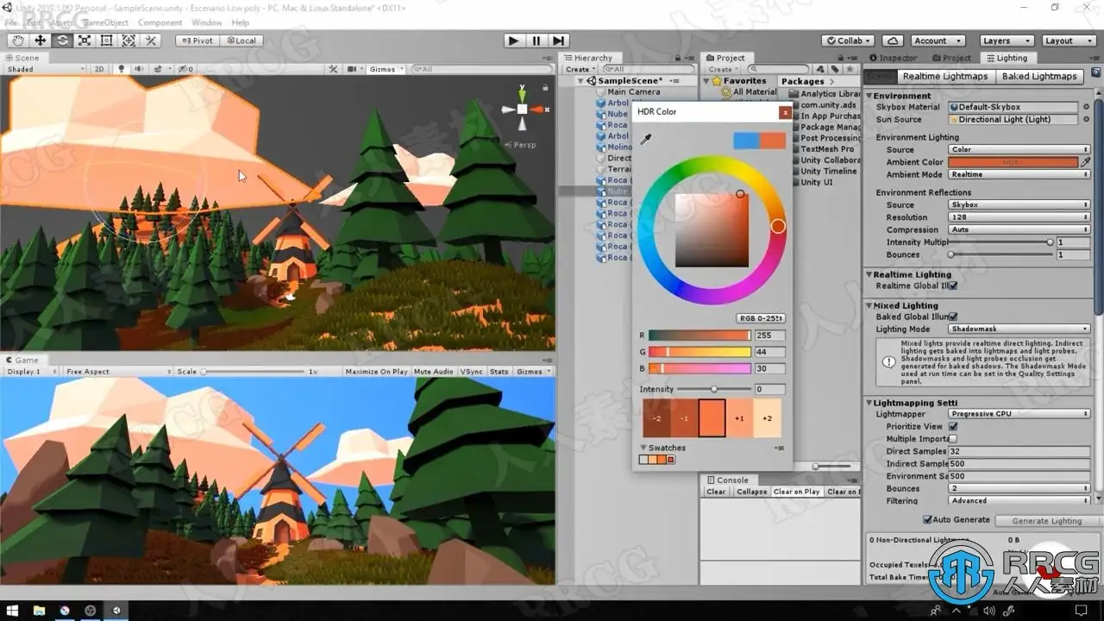The height and width of the screenshot is (621, 1104).
Task: Open the object picker for Skybox Material
Action: [1086, 107]
